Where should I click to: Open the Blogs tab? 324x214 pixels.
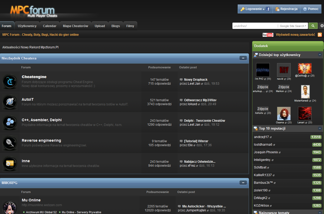click(x=116, y=26)
